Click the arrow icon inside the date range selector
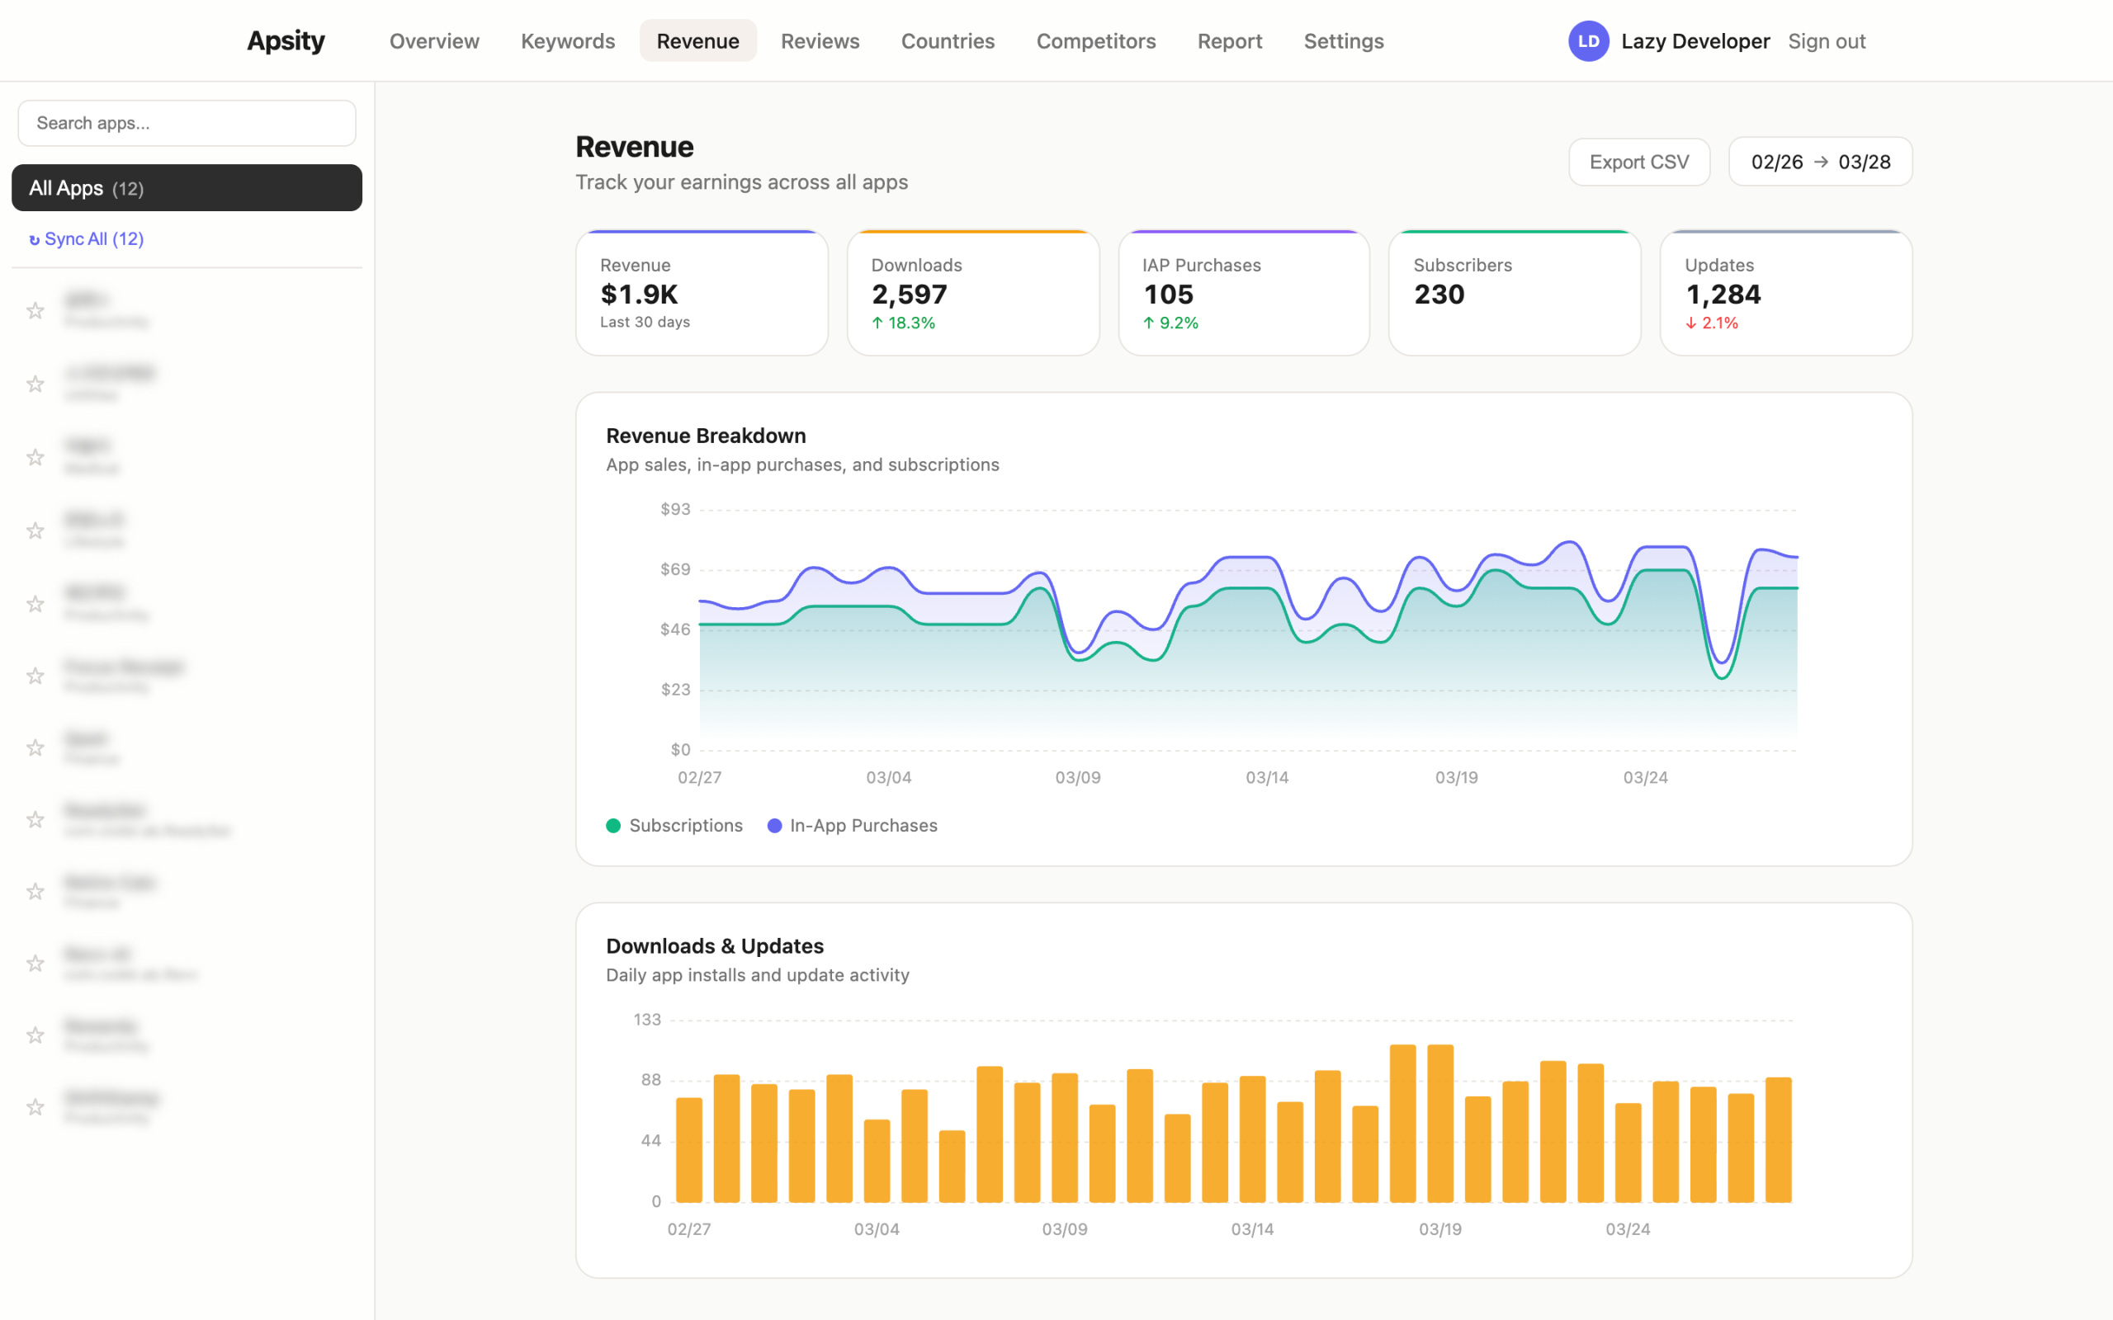2113x1320 pixels. pos(1822,162)
